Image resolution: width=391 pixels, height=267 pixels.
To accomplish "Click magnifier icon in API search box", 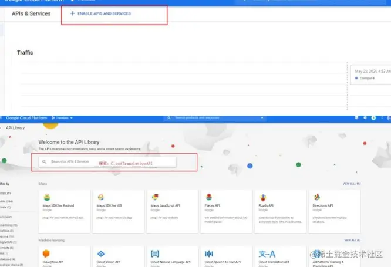I will click(44, 161).
